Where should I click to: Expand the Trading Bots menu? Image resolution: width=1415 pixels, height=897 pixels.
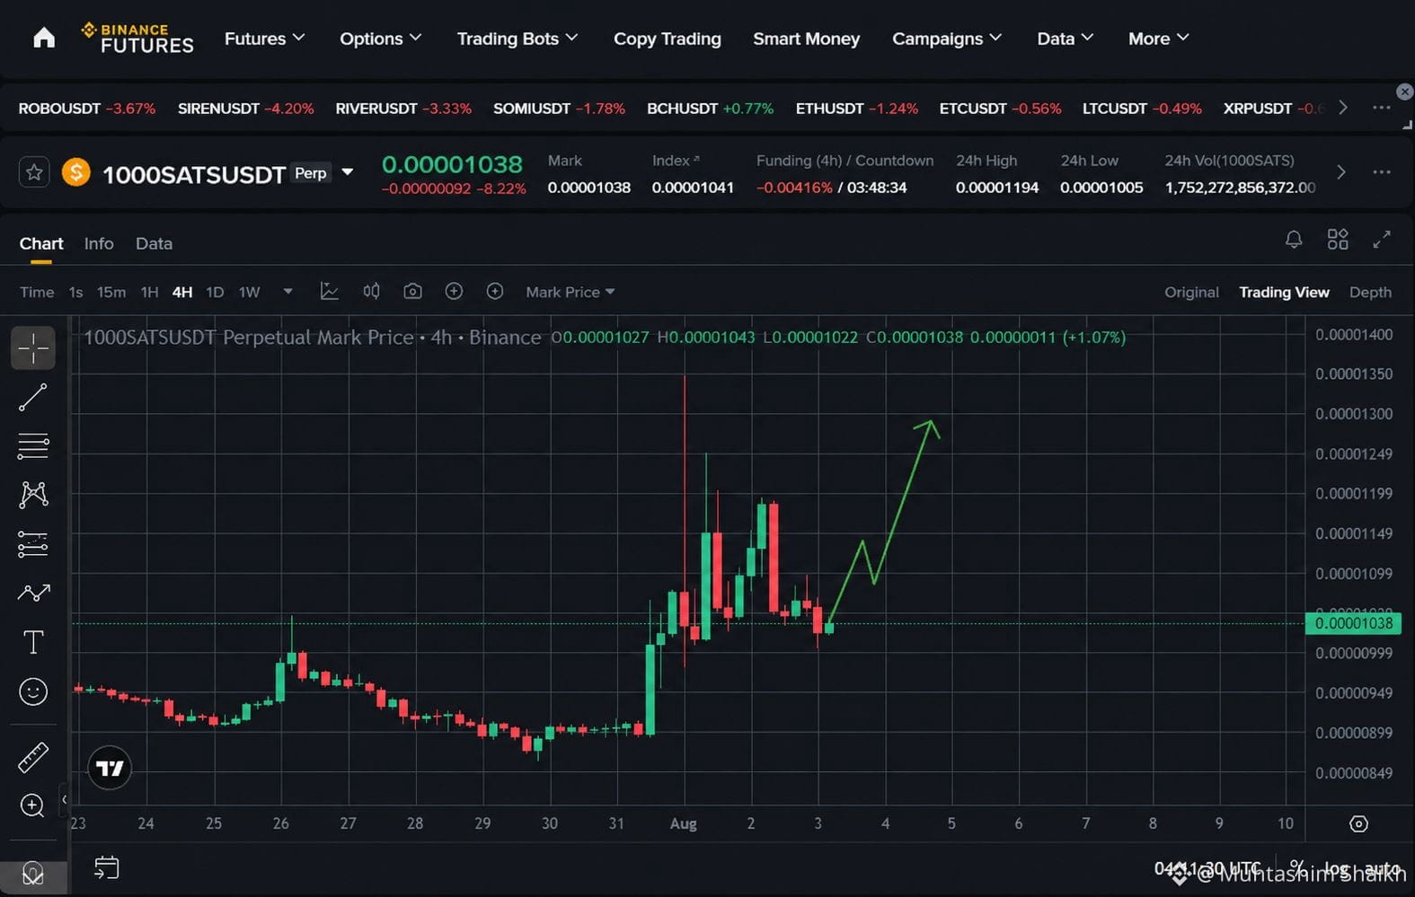pos(517,38)
